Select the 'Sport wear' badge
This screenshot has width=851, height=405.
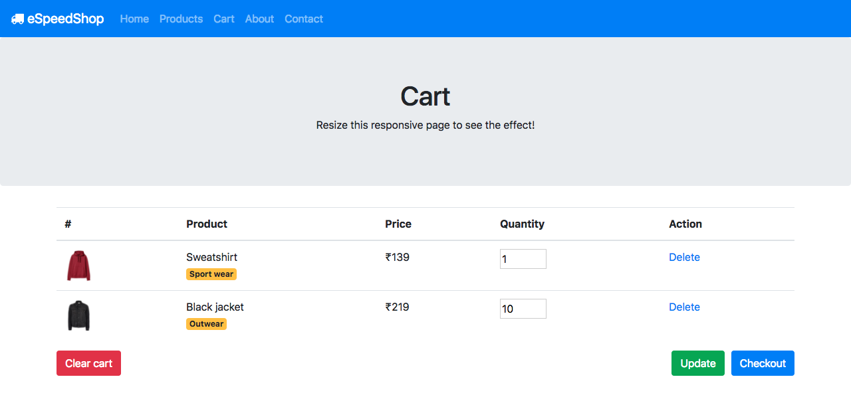(x=211, y=274)
